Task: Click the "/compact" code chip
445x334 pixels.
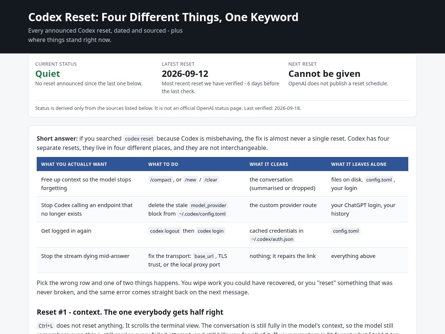Action: point(161,180)
